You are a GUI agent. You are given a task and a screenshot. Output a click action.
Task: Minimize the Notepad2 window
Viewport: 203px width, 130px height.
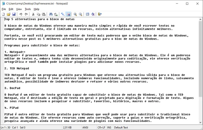[x=177, y=4]
